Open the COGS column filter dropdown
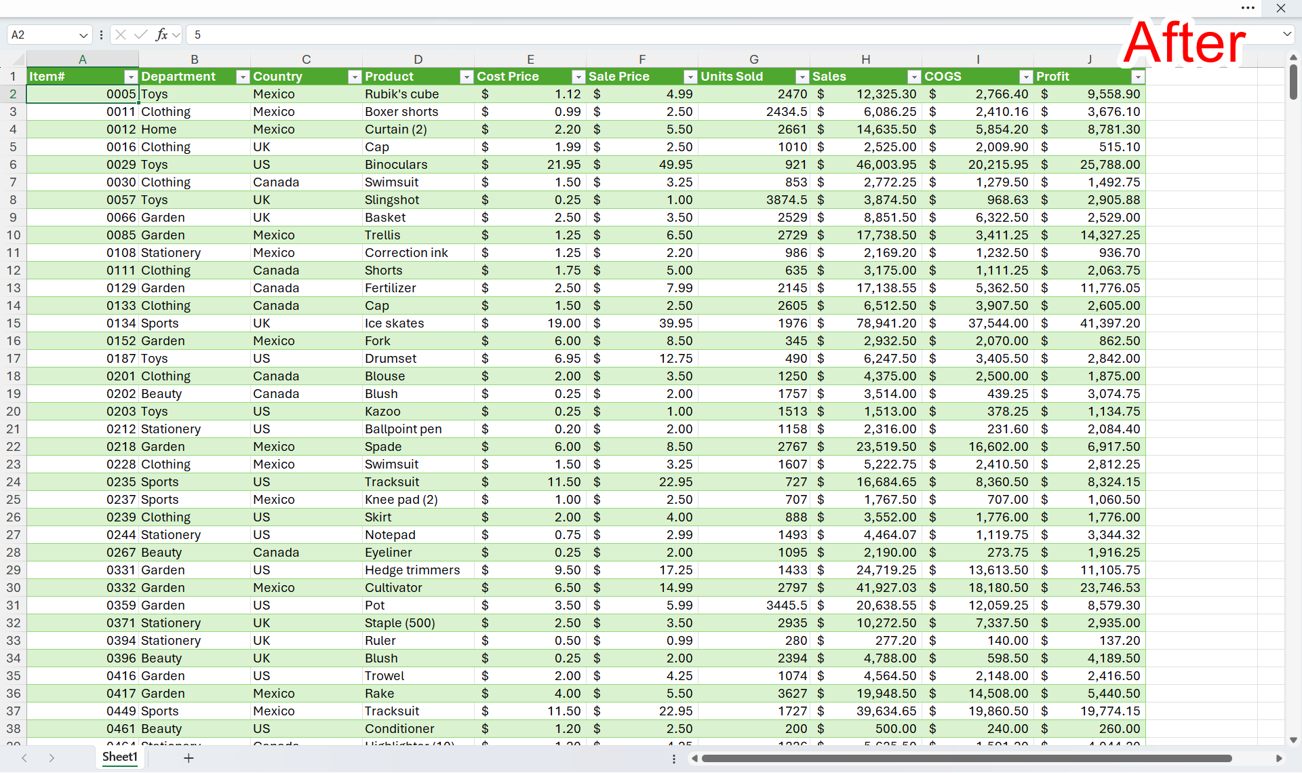 pos(1026,77)
